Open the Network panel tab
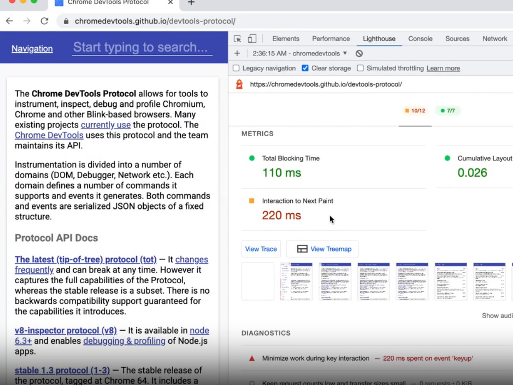The height and width of the screenshot is (385, 513). (x=495, y=39)
